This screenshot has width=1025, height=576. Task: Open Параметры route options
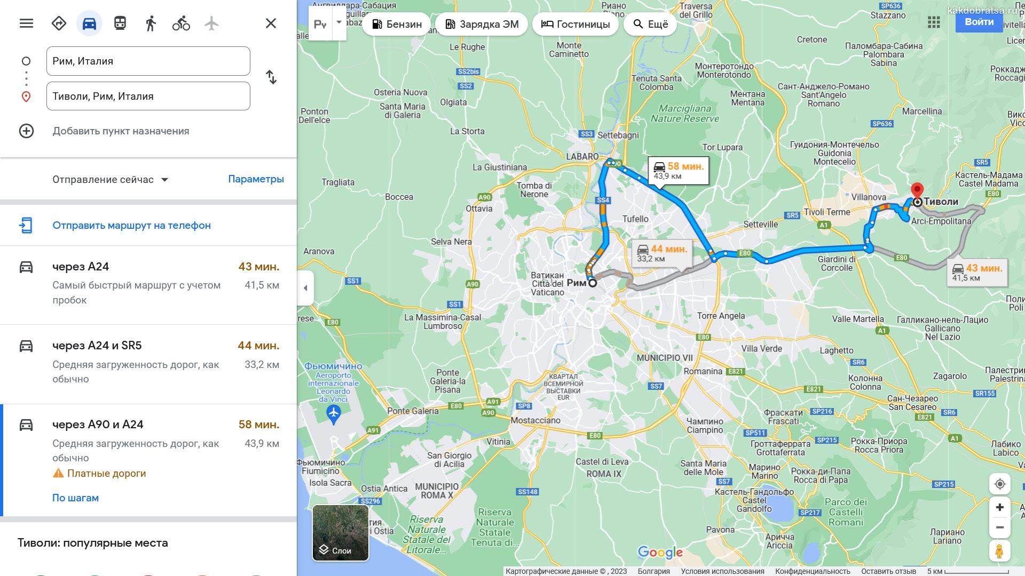(x=256, y=179)
